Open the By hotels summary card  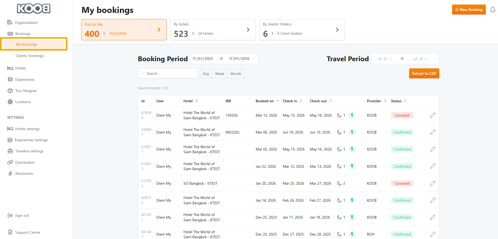point(213,30)
